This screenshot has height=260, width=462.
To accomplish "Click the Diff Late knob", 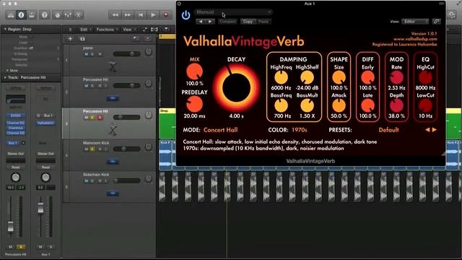I will coord(367,105).
